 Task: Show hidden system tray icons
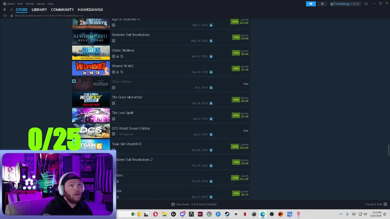tap(341, 214)
